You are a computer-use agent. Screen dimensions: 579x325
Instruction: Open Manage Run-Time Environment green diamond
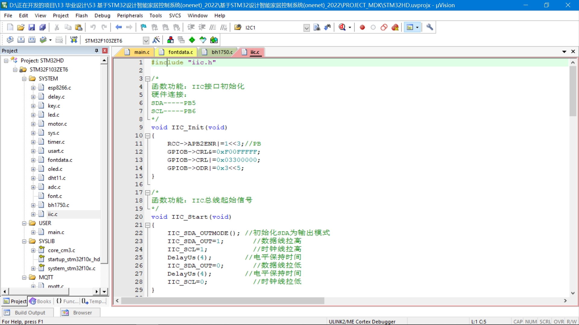[x=192, y=40]
